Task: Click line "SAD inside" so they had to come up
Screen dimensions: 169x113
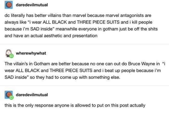Action: (x=62, y=77)
